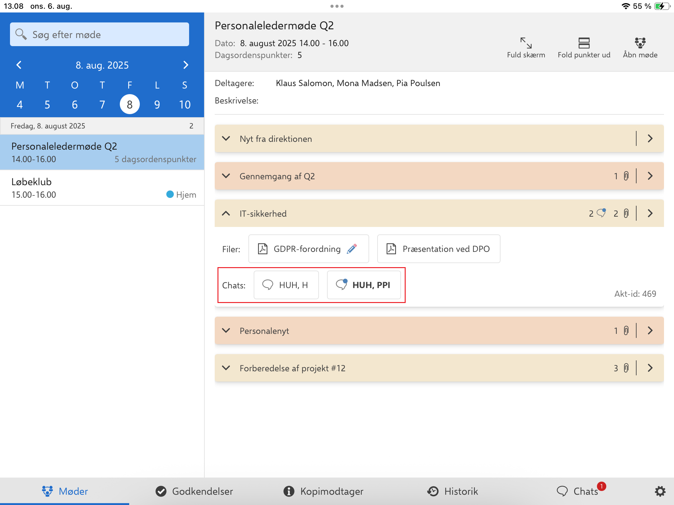Click the paperclip icon on Gennemgang af Q2

[x=626, y=176]
